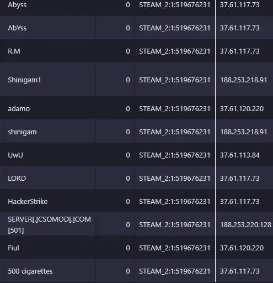The height and width of the screenshot is (283, 273).
Task: Click IP address 188.253.220.128
Action: click(x=245, y=225)
